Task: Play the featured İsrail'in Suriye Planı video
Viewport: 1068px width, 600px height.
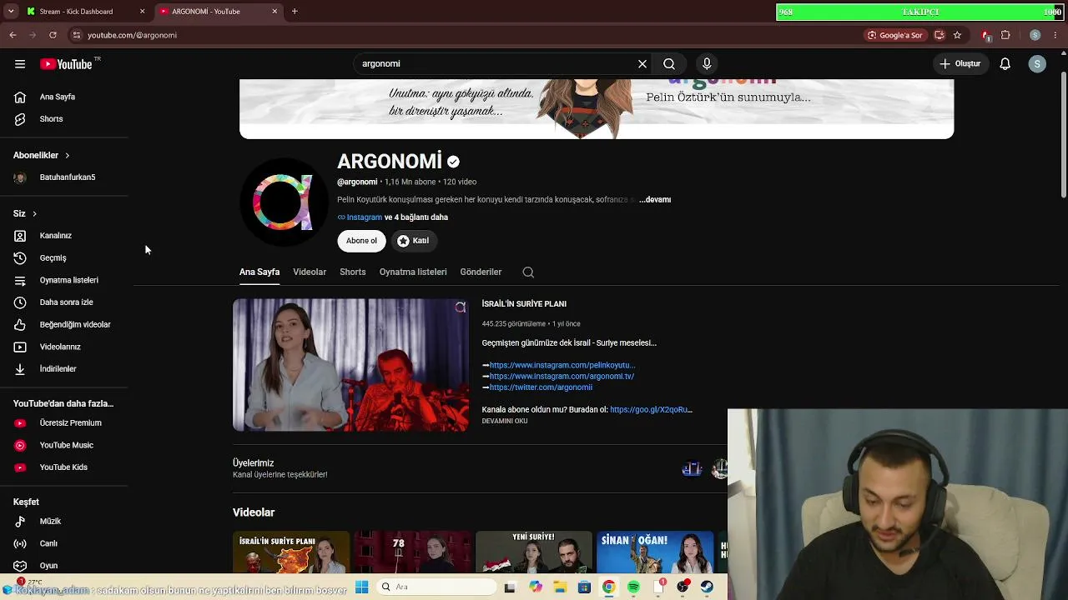Action: 350,365
